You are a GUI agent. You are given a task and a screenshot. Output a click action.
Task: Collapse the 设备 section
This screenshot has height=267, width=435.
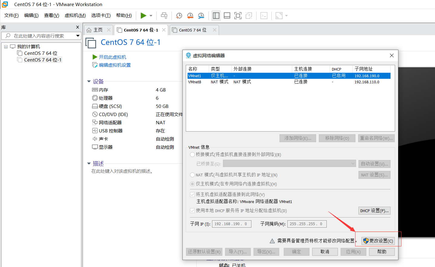pyautogui.click(x=89, y=82)
